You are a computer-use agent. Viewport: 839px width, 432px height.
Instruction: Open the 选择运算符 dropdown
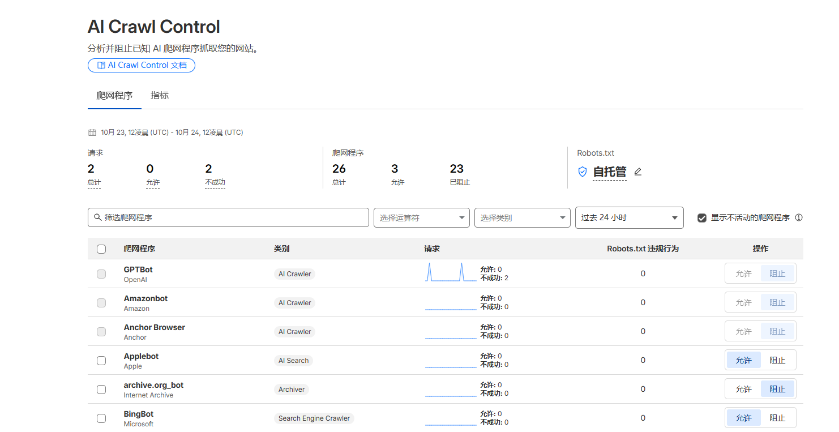(421, 218)
